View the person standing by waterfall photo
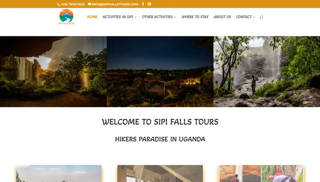 267,72
